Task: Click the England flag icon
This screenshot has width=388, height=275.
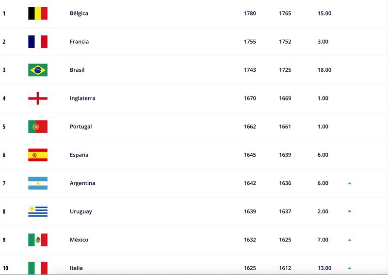Action: pos(38,98)
